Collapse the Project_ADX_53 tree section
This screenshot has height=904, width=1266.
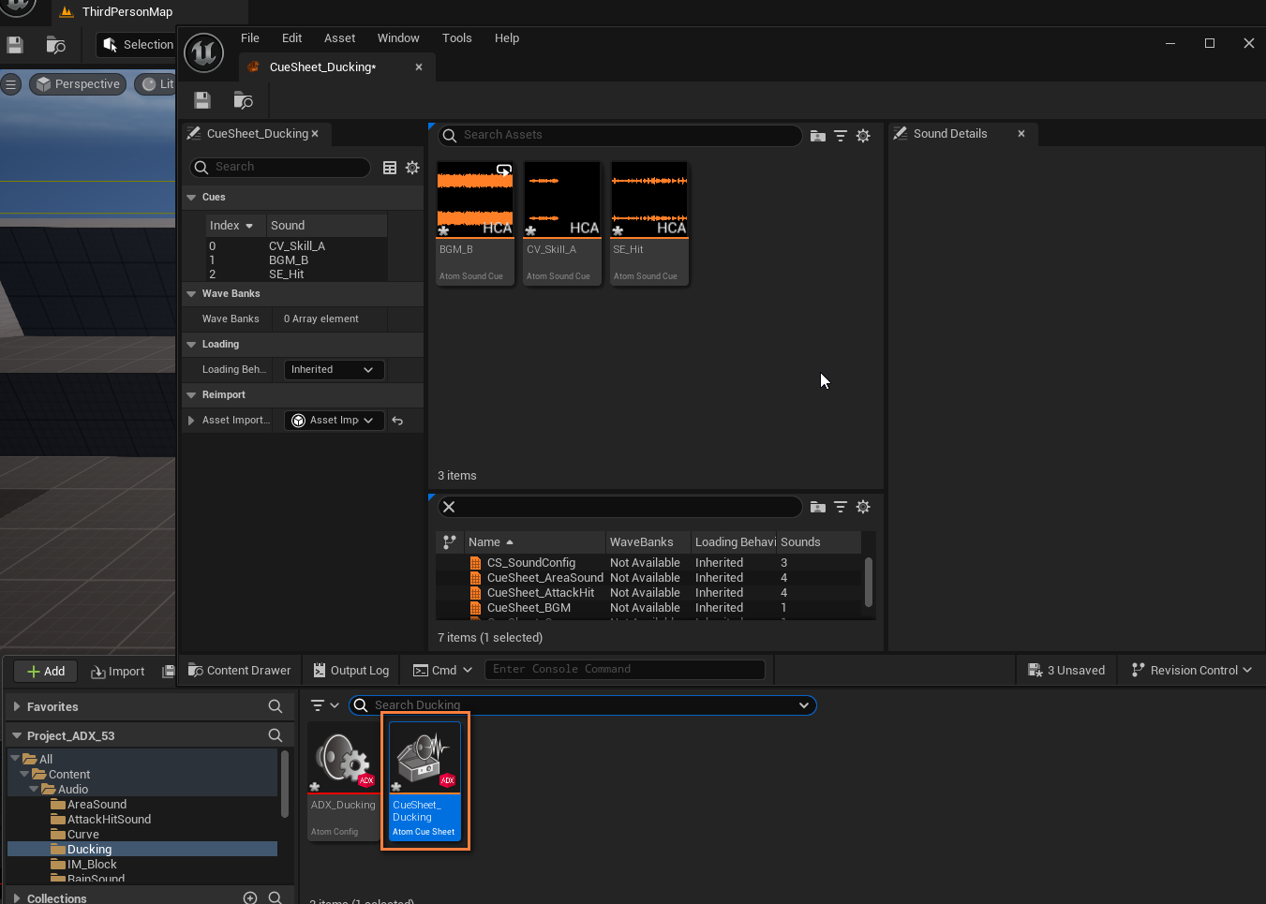17,735
